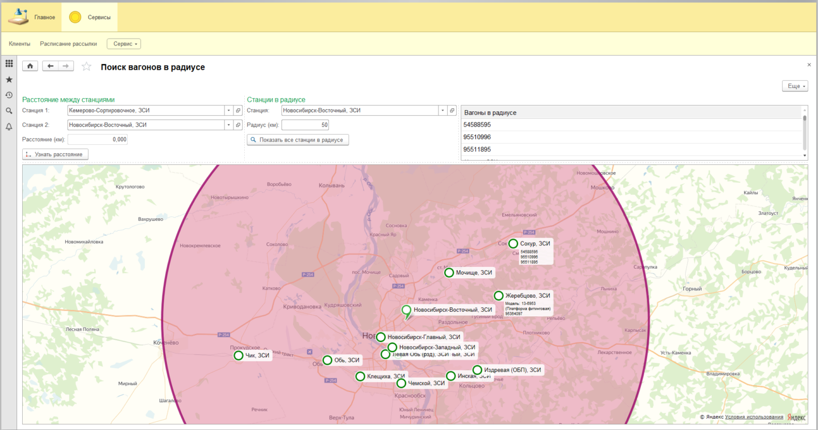Image resolution: width=818 pixels, height=430 pixels.
Task: Click the Станция 1 input field
Action: click(145, 110)
